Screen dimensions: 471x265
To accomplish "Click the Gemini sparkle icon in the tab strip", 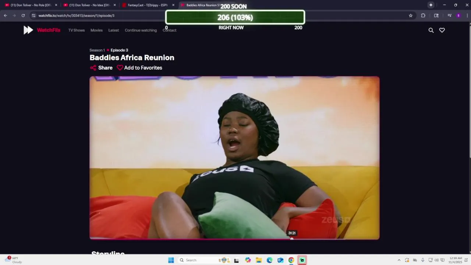I will click(x=431, y=5).
